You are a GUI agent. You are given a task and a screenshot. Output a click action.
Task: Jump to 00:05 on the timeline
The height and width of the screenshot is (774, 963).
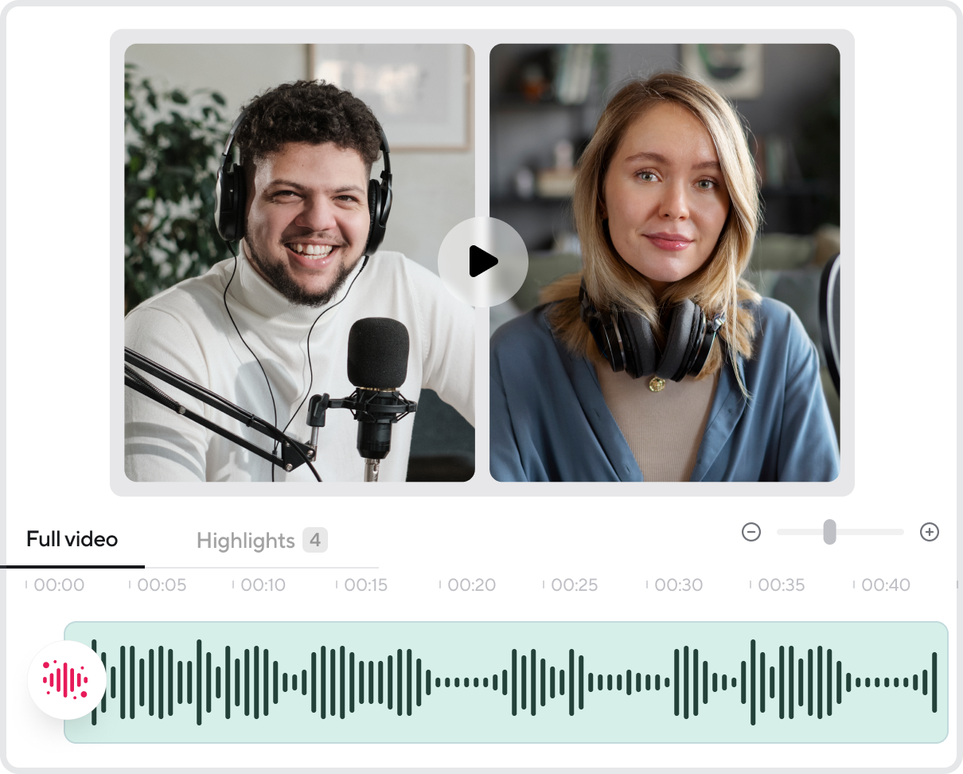point(162,585)
